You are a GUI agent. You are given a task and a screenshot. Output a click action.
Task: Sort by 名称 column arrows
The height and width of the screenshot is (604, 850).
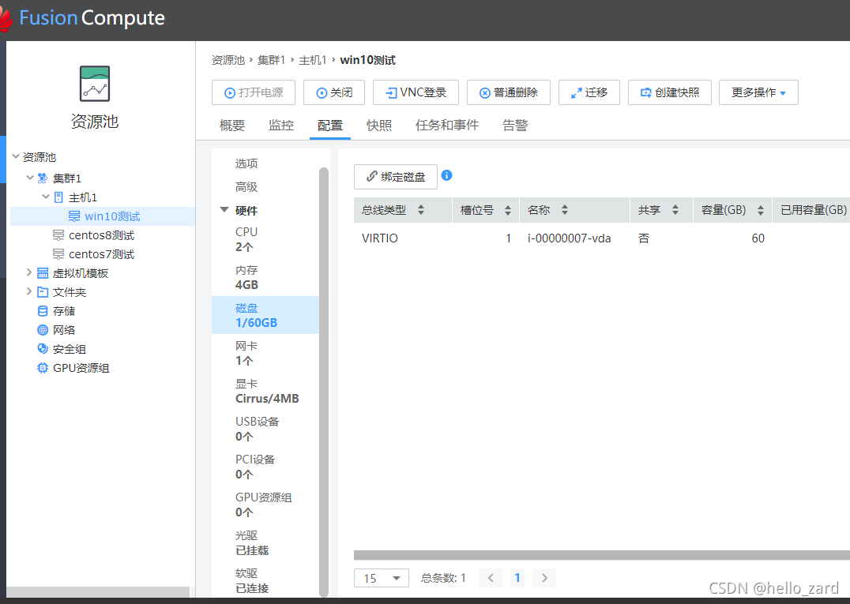(x=565, y=210)
